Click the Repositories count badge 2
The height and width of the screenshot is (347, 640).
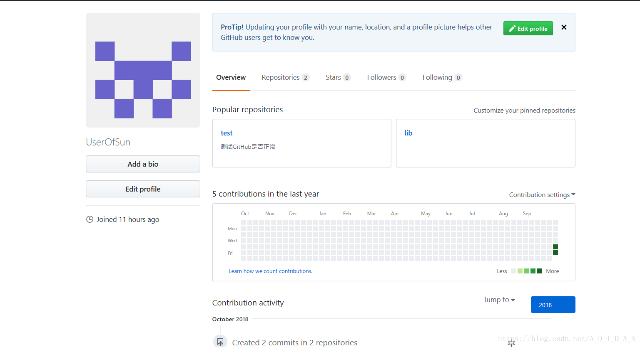(306, 78)
